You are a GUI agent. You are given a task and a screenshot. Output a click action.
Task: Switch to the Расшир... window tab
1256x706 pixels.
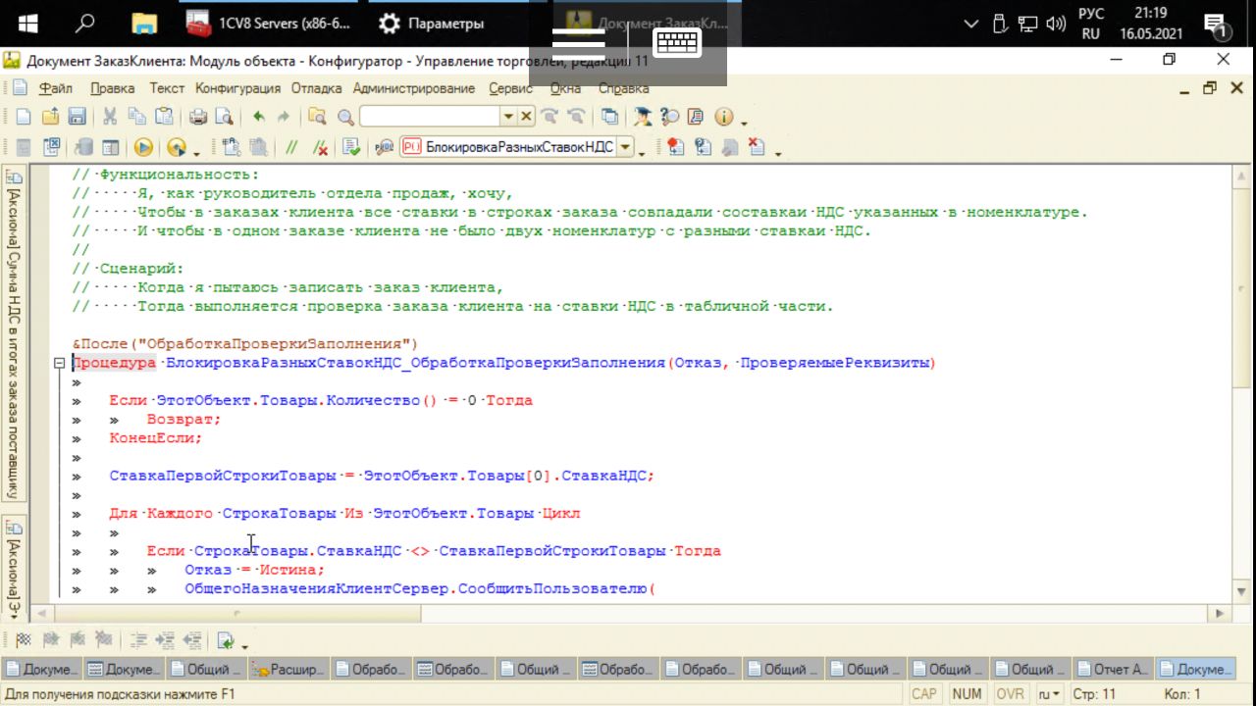pos(288,669)
